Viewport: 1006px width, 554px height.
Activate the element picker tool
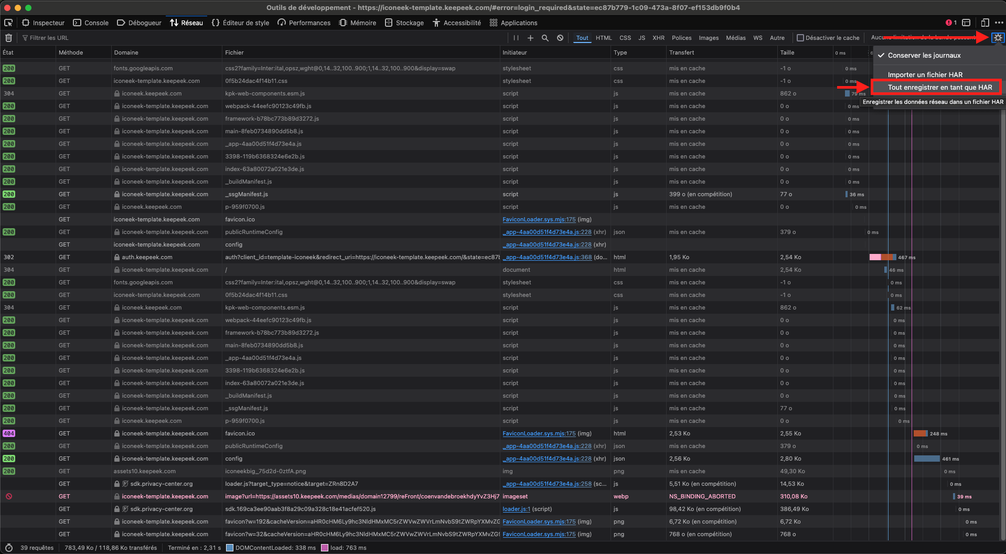8,23
